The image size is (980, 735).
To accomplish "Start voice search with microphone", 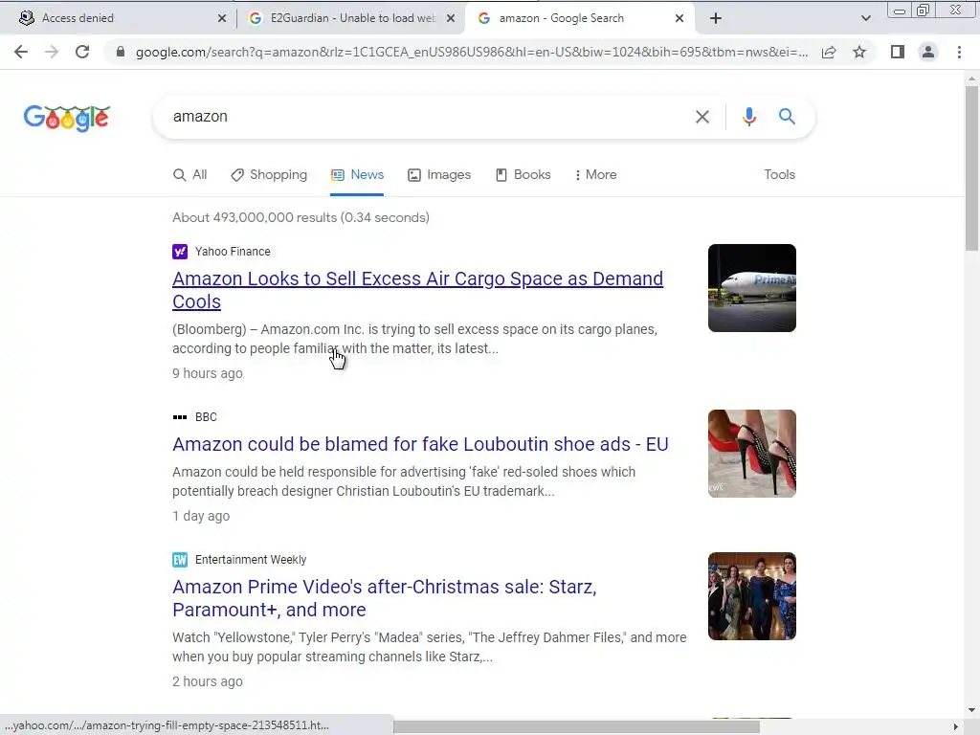I will pyautogui.click(x=748, y=117).
